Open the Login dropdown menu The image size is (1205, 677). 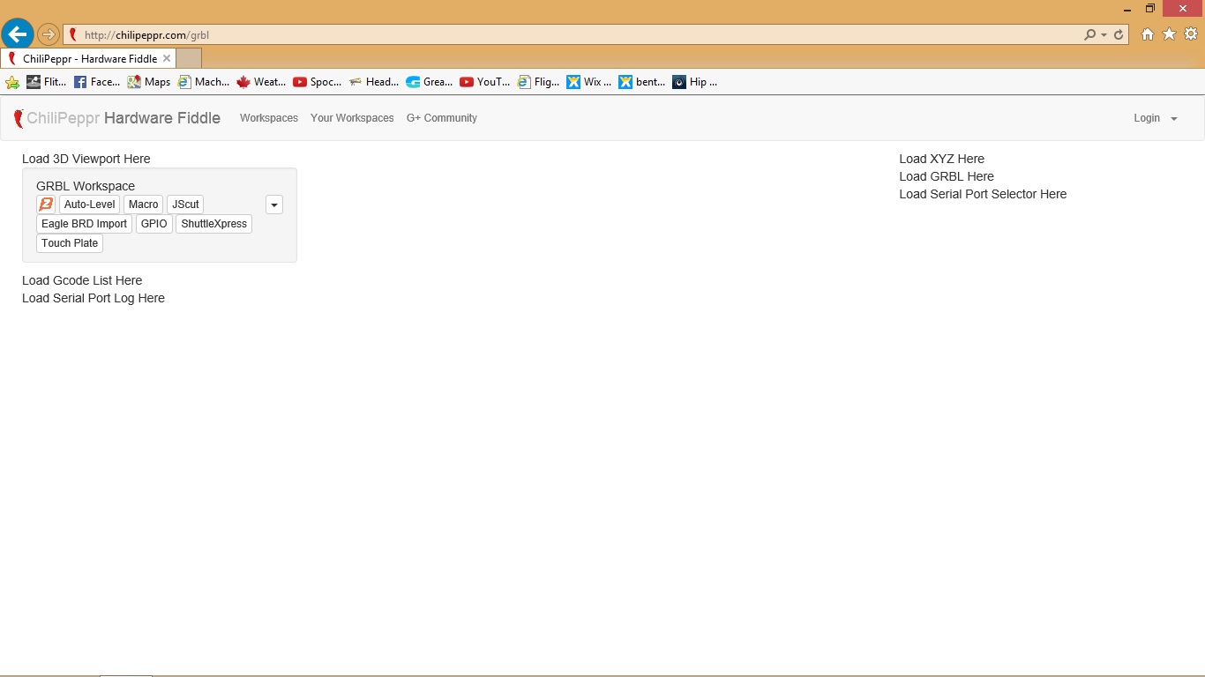1156,118
